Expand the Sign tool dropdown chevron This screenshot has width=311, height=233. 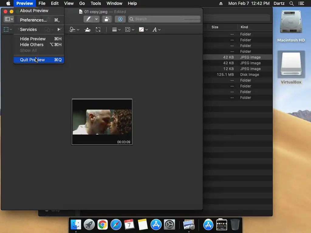coord(78,30)
